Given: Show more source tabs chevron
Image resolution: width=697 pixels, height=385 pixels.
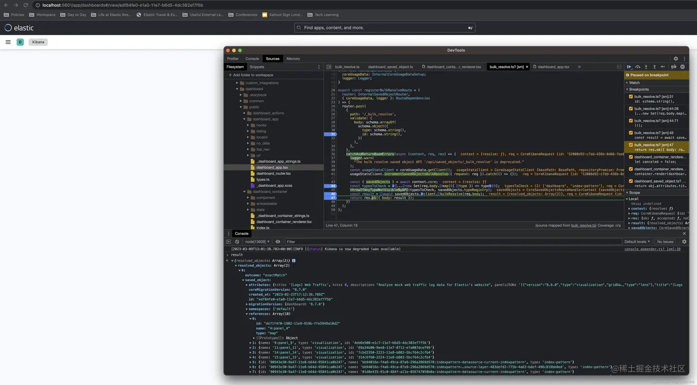Looking at the screenshot, I should [579, 67].
